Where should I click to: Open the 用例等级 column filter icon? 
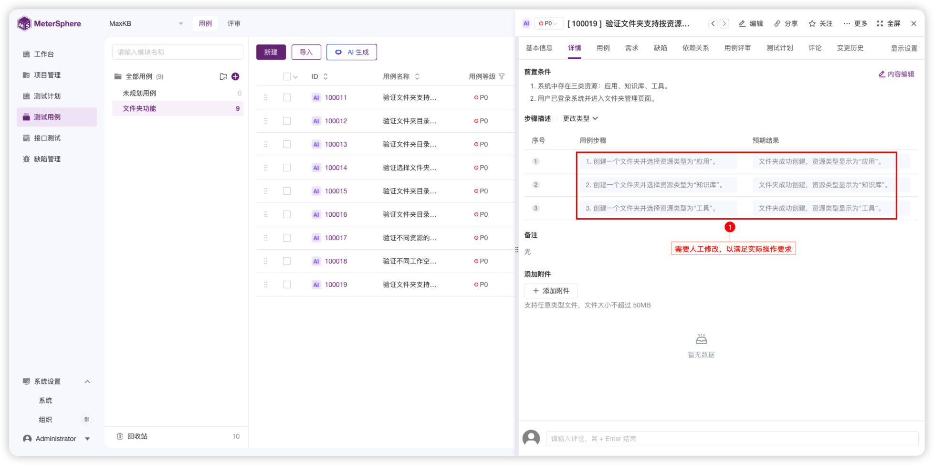(502, 76)
